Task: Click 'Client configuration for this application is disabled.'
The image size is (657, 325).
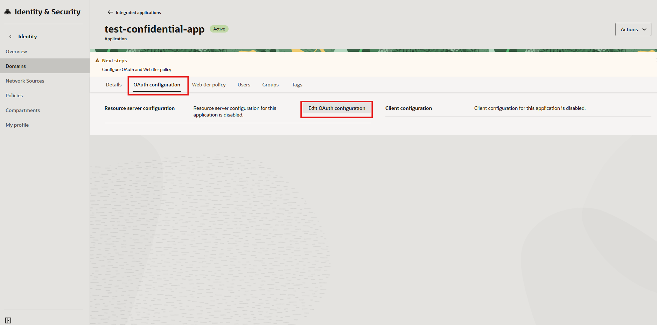Action: [530, 108]
